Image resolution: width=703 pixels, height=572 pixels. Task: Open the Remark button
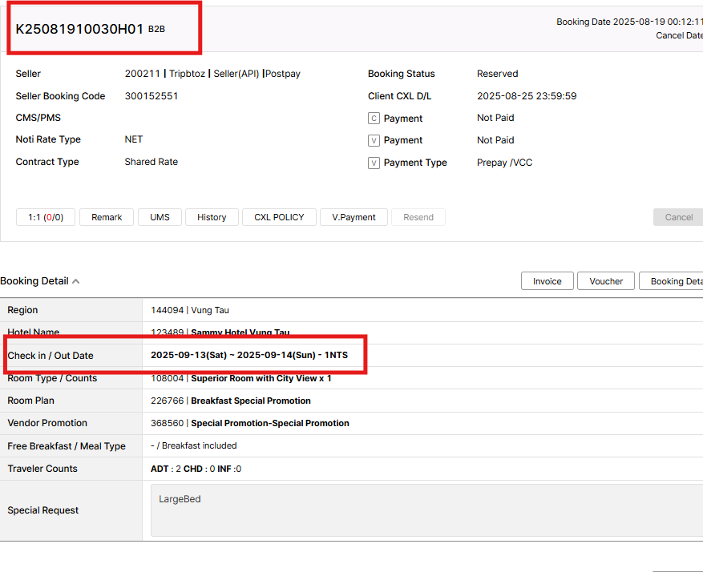point(107,217)
